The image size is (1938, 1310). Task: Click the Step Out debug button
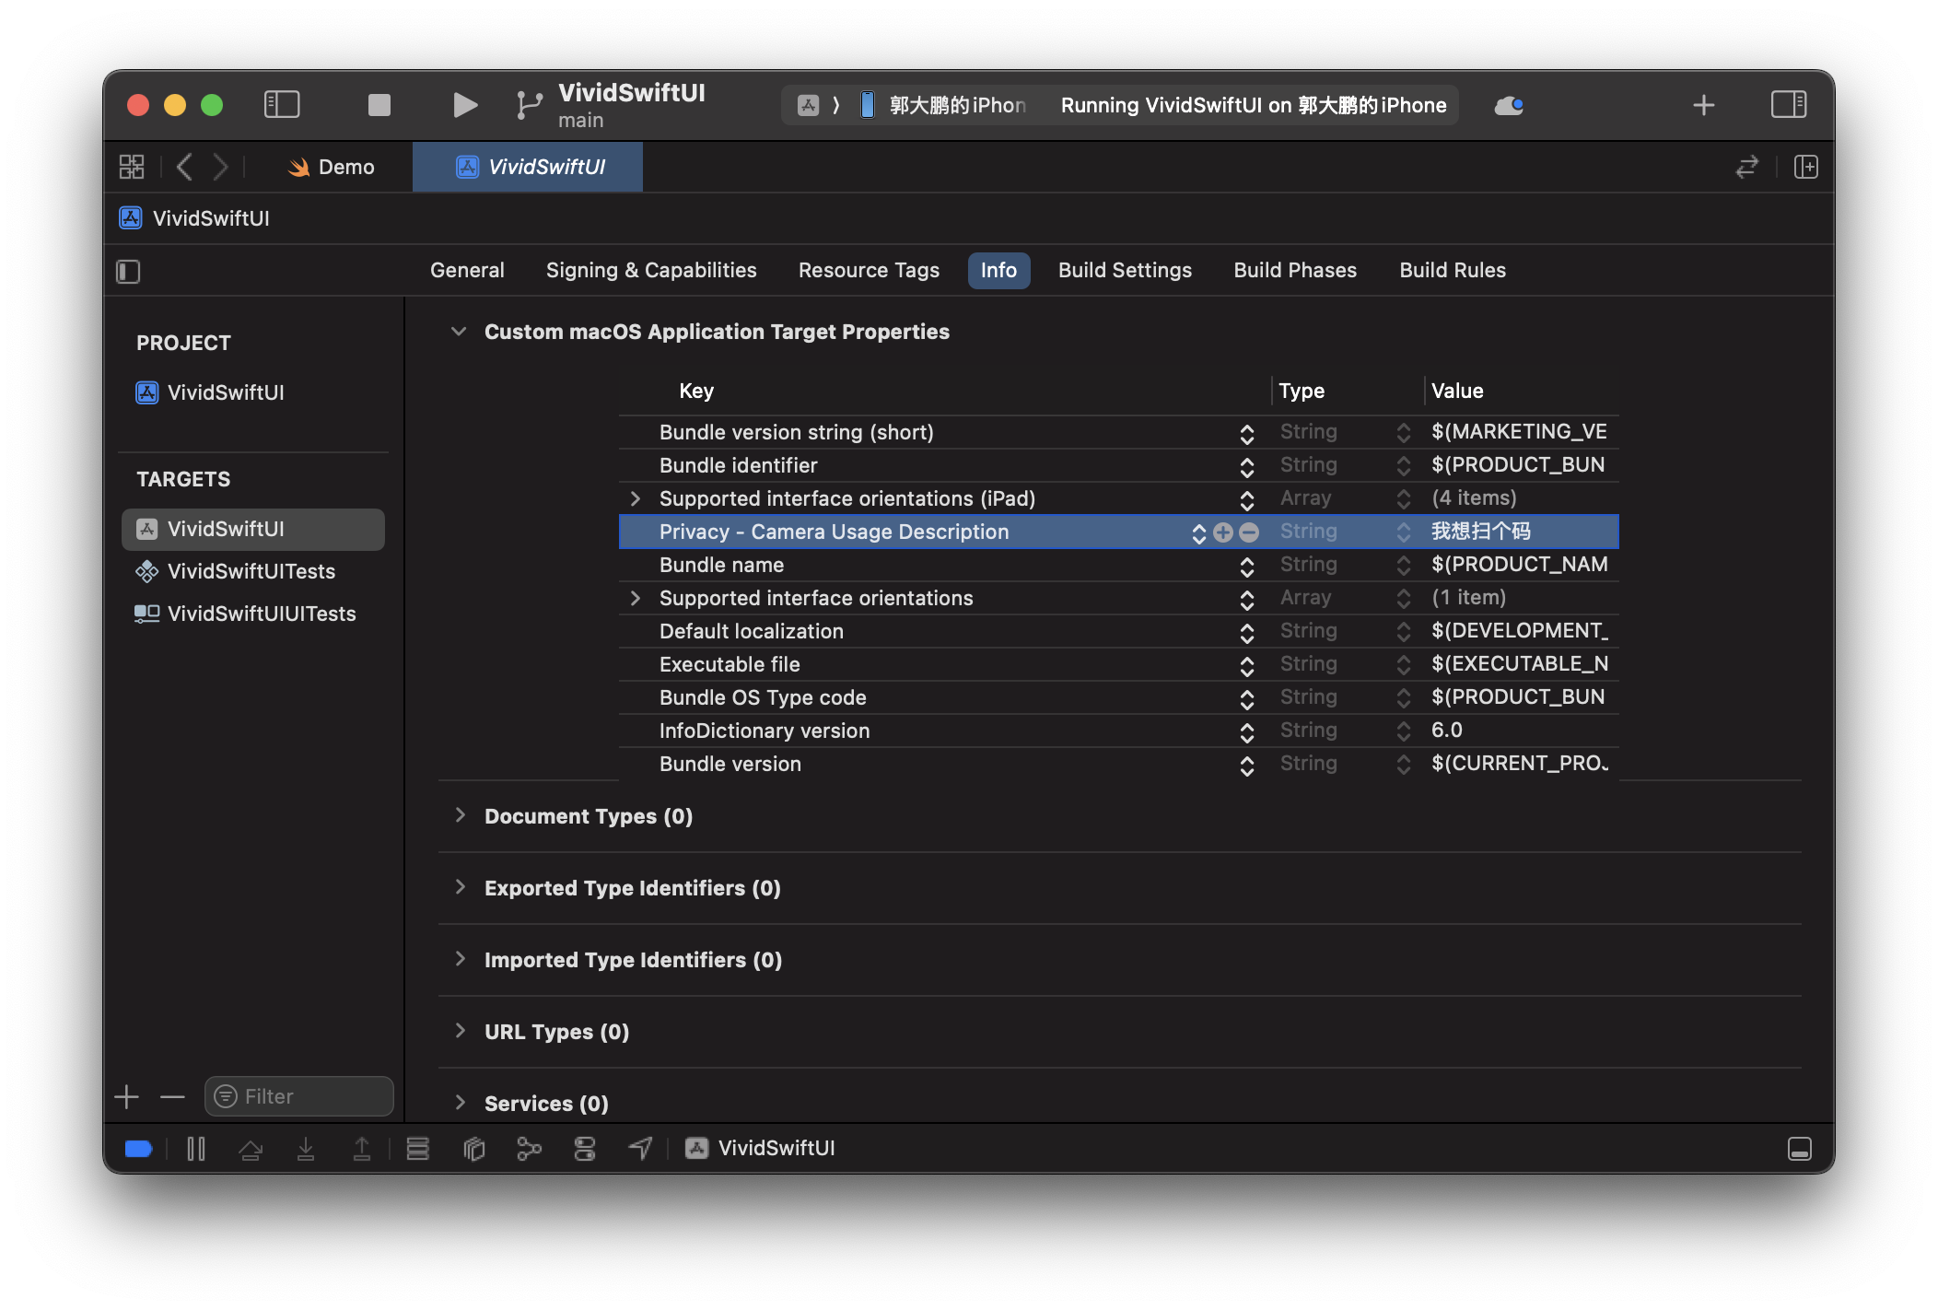click(x=361, y=1149)
